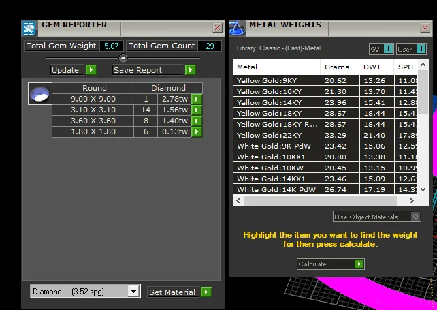Click the green arrow for 1.40tw row
437x310 pixels.
tap(197, 121)
